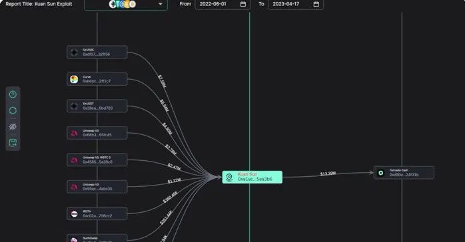Select the WETH 0xc02a...756cc2 node

[97, 214]
